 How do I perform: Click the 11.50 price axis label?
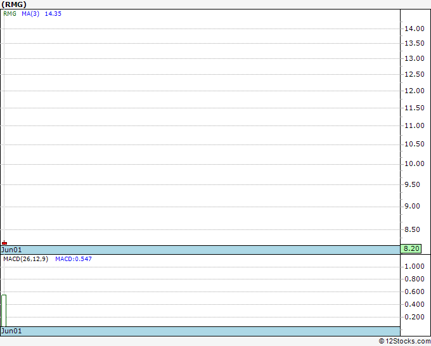click(x=415, y=108)
